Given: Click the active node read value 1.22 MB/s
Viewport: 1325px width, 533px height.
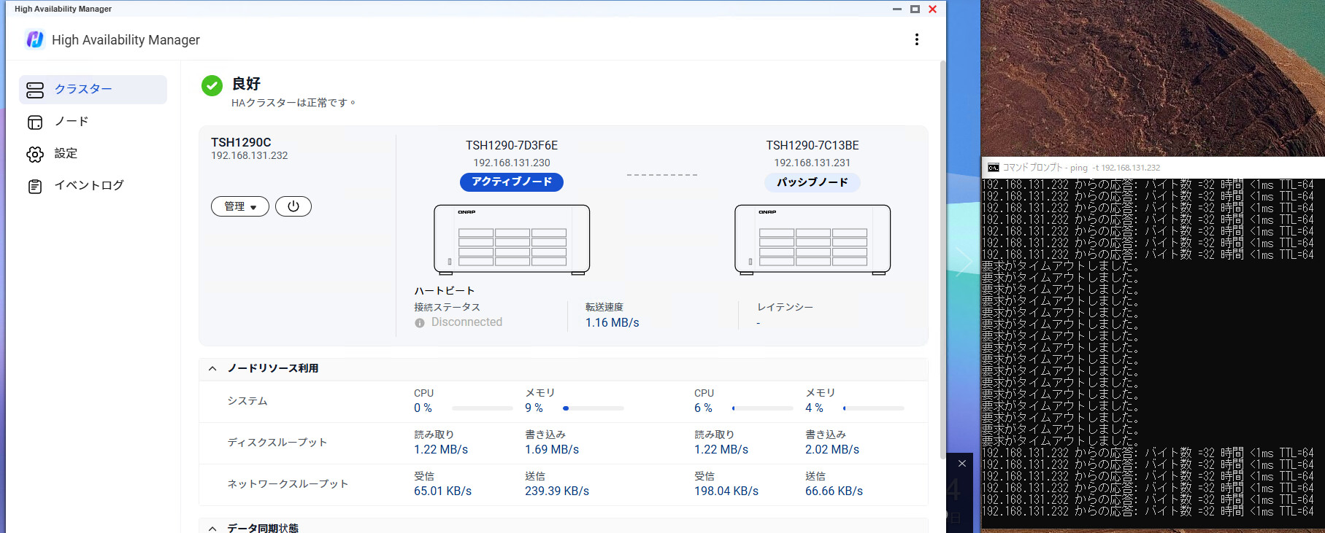Looking at the screenshot, I should (x=441, y=450).
